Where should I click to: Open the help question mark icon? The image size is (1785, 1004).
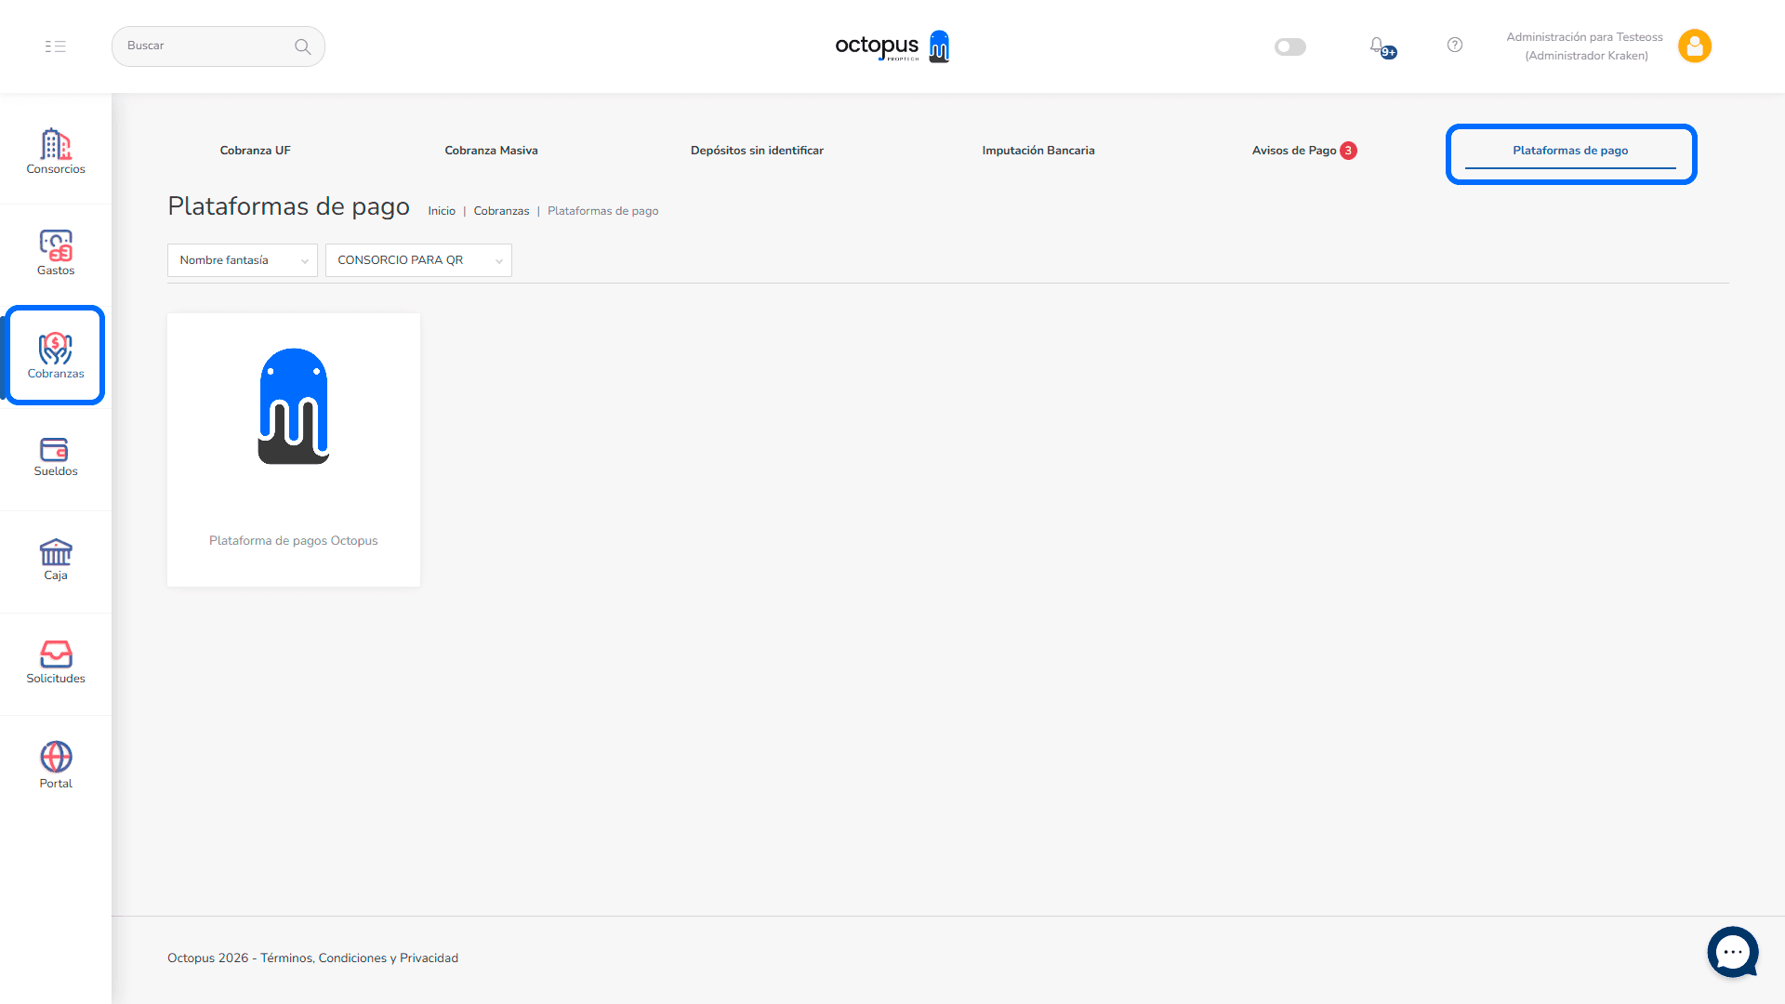(x=1455, y=46)
